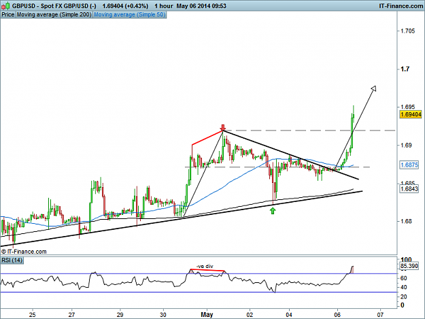Click the GBPUSD candlestick icon in title bar
Screen dimensions: 425x319
(x=5, y=5)
